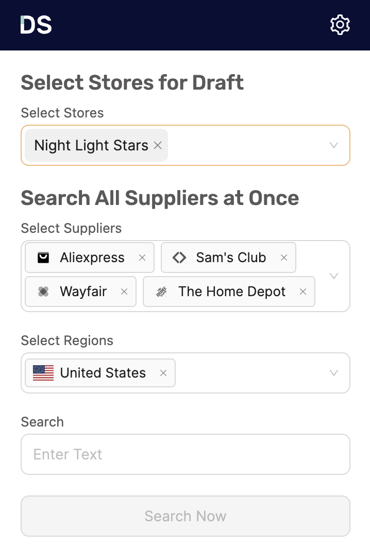Click the Search All Suppliers heading

[160, 198]
